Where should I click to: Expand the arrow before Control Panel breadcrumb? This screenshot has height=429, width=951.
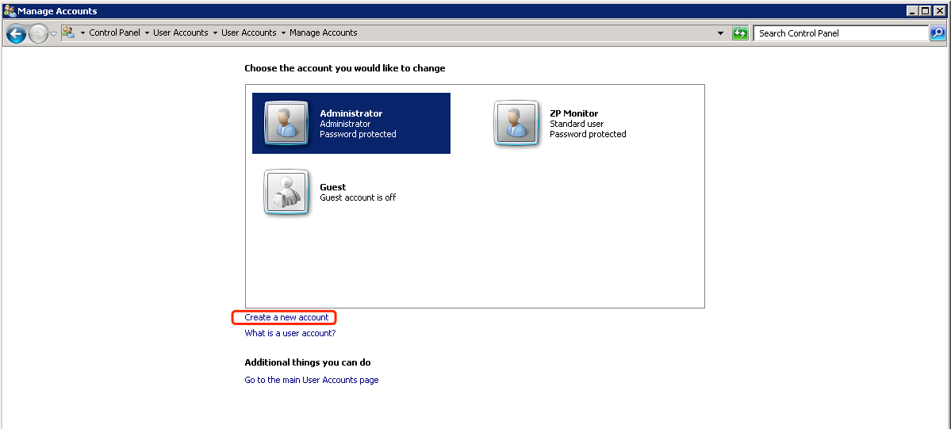(x=82, y=33)
